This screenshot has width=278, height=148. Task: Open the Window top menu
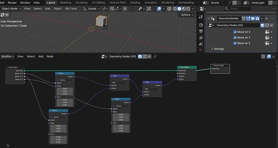(x=25, y=3)
